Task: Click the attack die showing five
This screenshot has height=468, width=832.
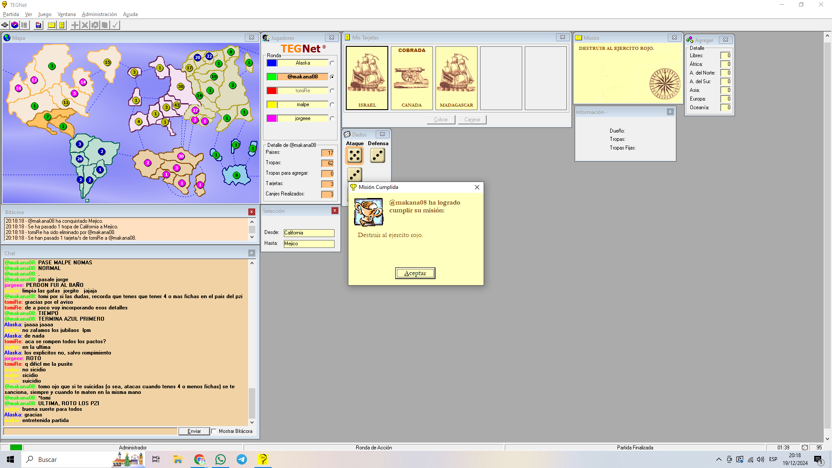Action: [354, 156]
